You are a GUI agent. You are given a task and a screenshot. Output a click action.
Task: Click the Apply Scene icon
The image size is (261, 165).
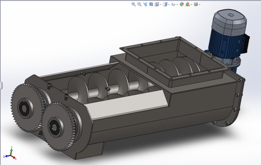[x=187, y=5]
